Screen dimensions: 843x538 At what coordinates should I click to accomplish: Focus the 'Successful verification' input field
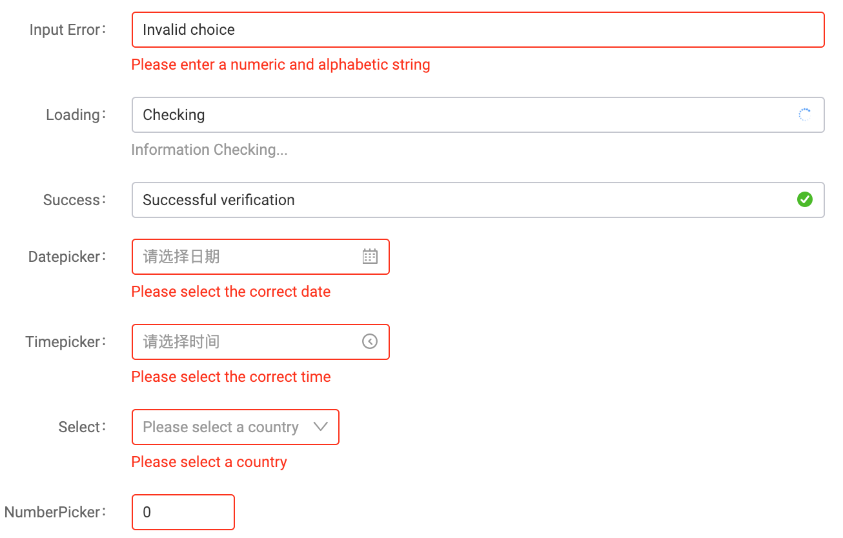pos(465,200)
